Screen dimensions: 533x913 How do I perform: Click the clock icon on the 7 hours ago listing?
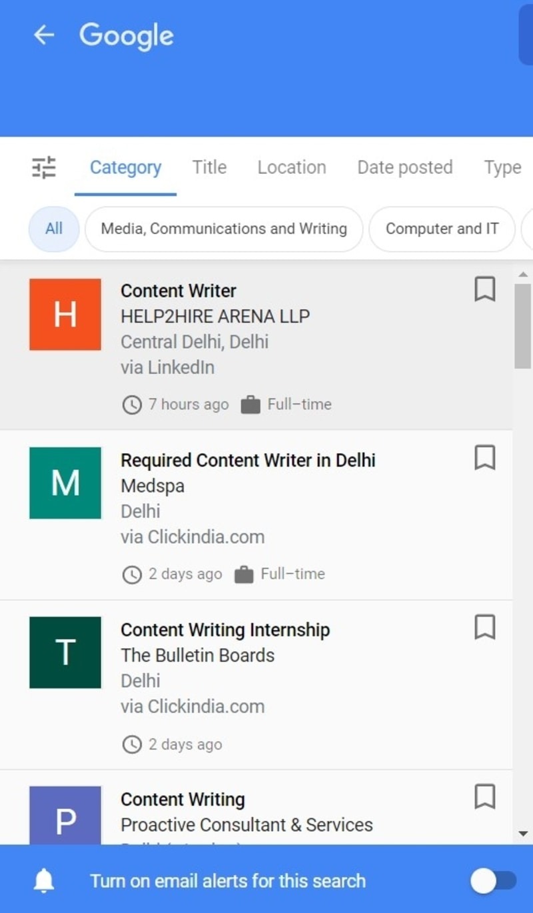coord(131,404)
